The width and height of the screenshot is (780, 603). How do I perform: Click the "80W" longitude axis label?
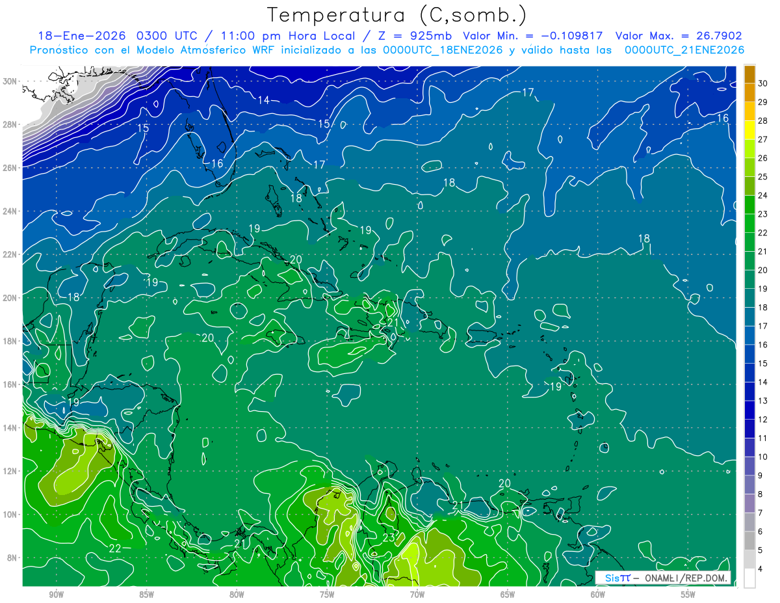(237, 595)
